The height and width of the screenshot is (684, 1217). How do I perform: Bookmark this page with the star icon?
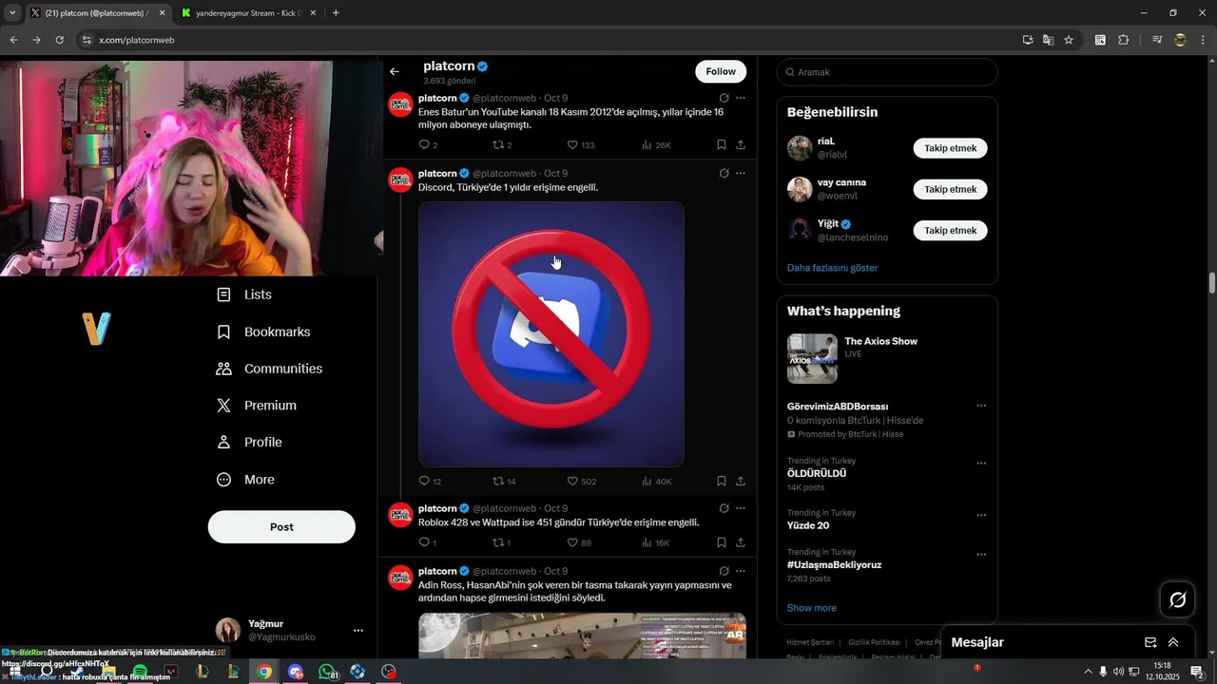click(1069, 40)
